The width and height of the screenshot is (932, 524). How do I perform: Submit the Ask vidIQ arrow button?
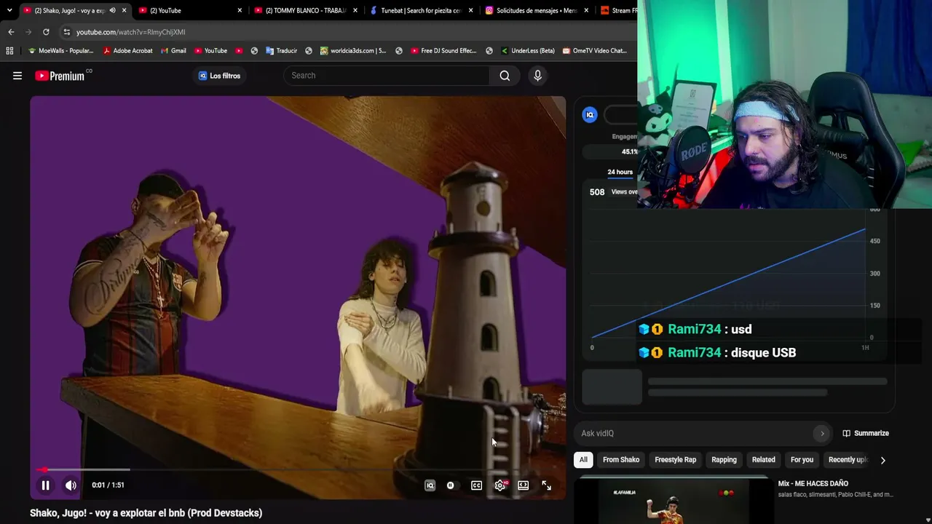pyautogui.click(x=822, y=434)
